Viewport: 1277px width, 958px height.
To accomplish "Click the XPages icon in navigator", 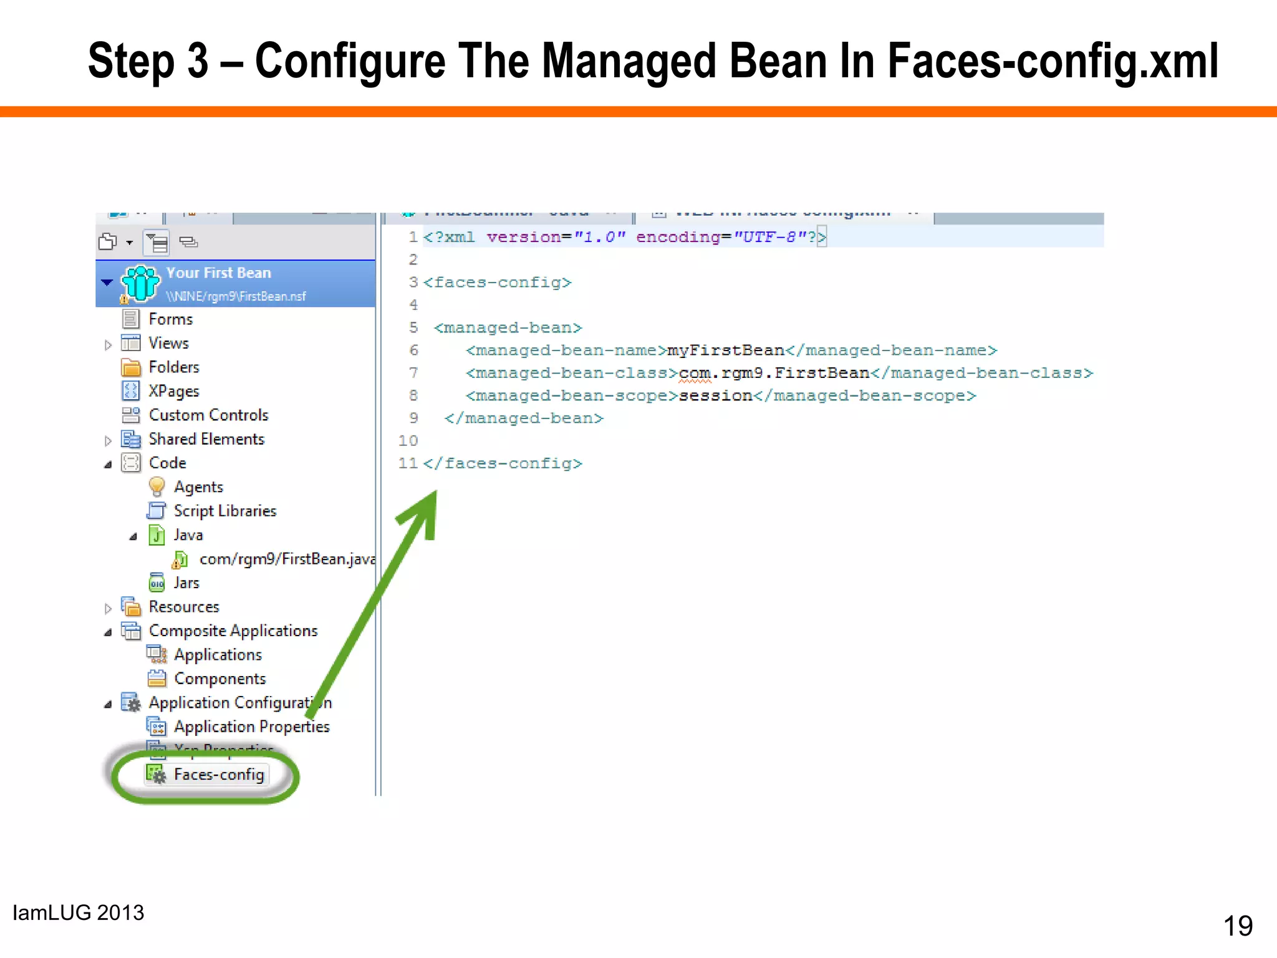I will (130, 391).
